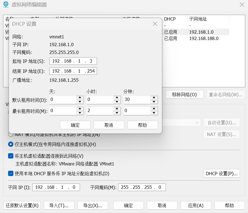Viewport: 248px width, 213px height.
Task: Open 帮助 in the DHCP dialog
Action: tap(142, 125)
